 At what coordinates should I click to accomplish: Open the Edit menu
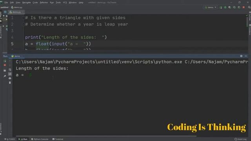pos(12,3)
